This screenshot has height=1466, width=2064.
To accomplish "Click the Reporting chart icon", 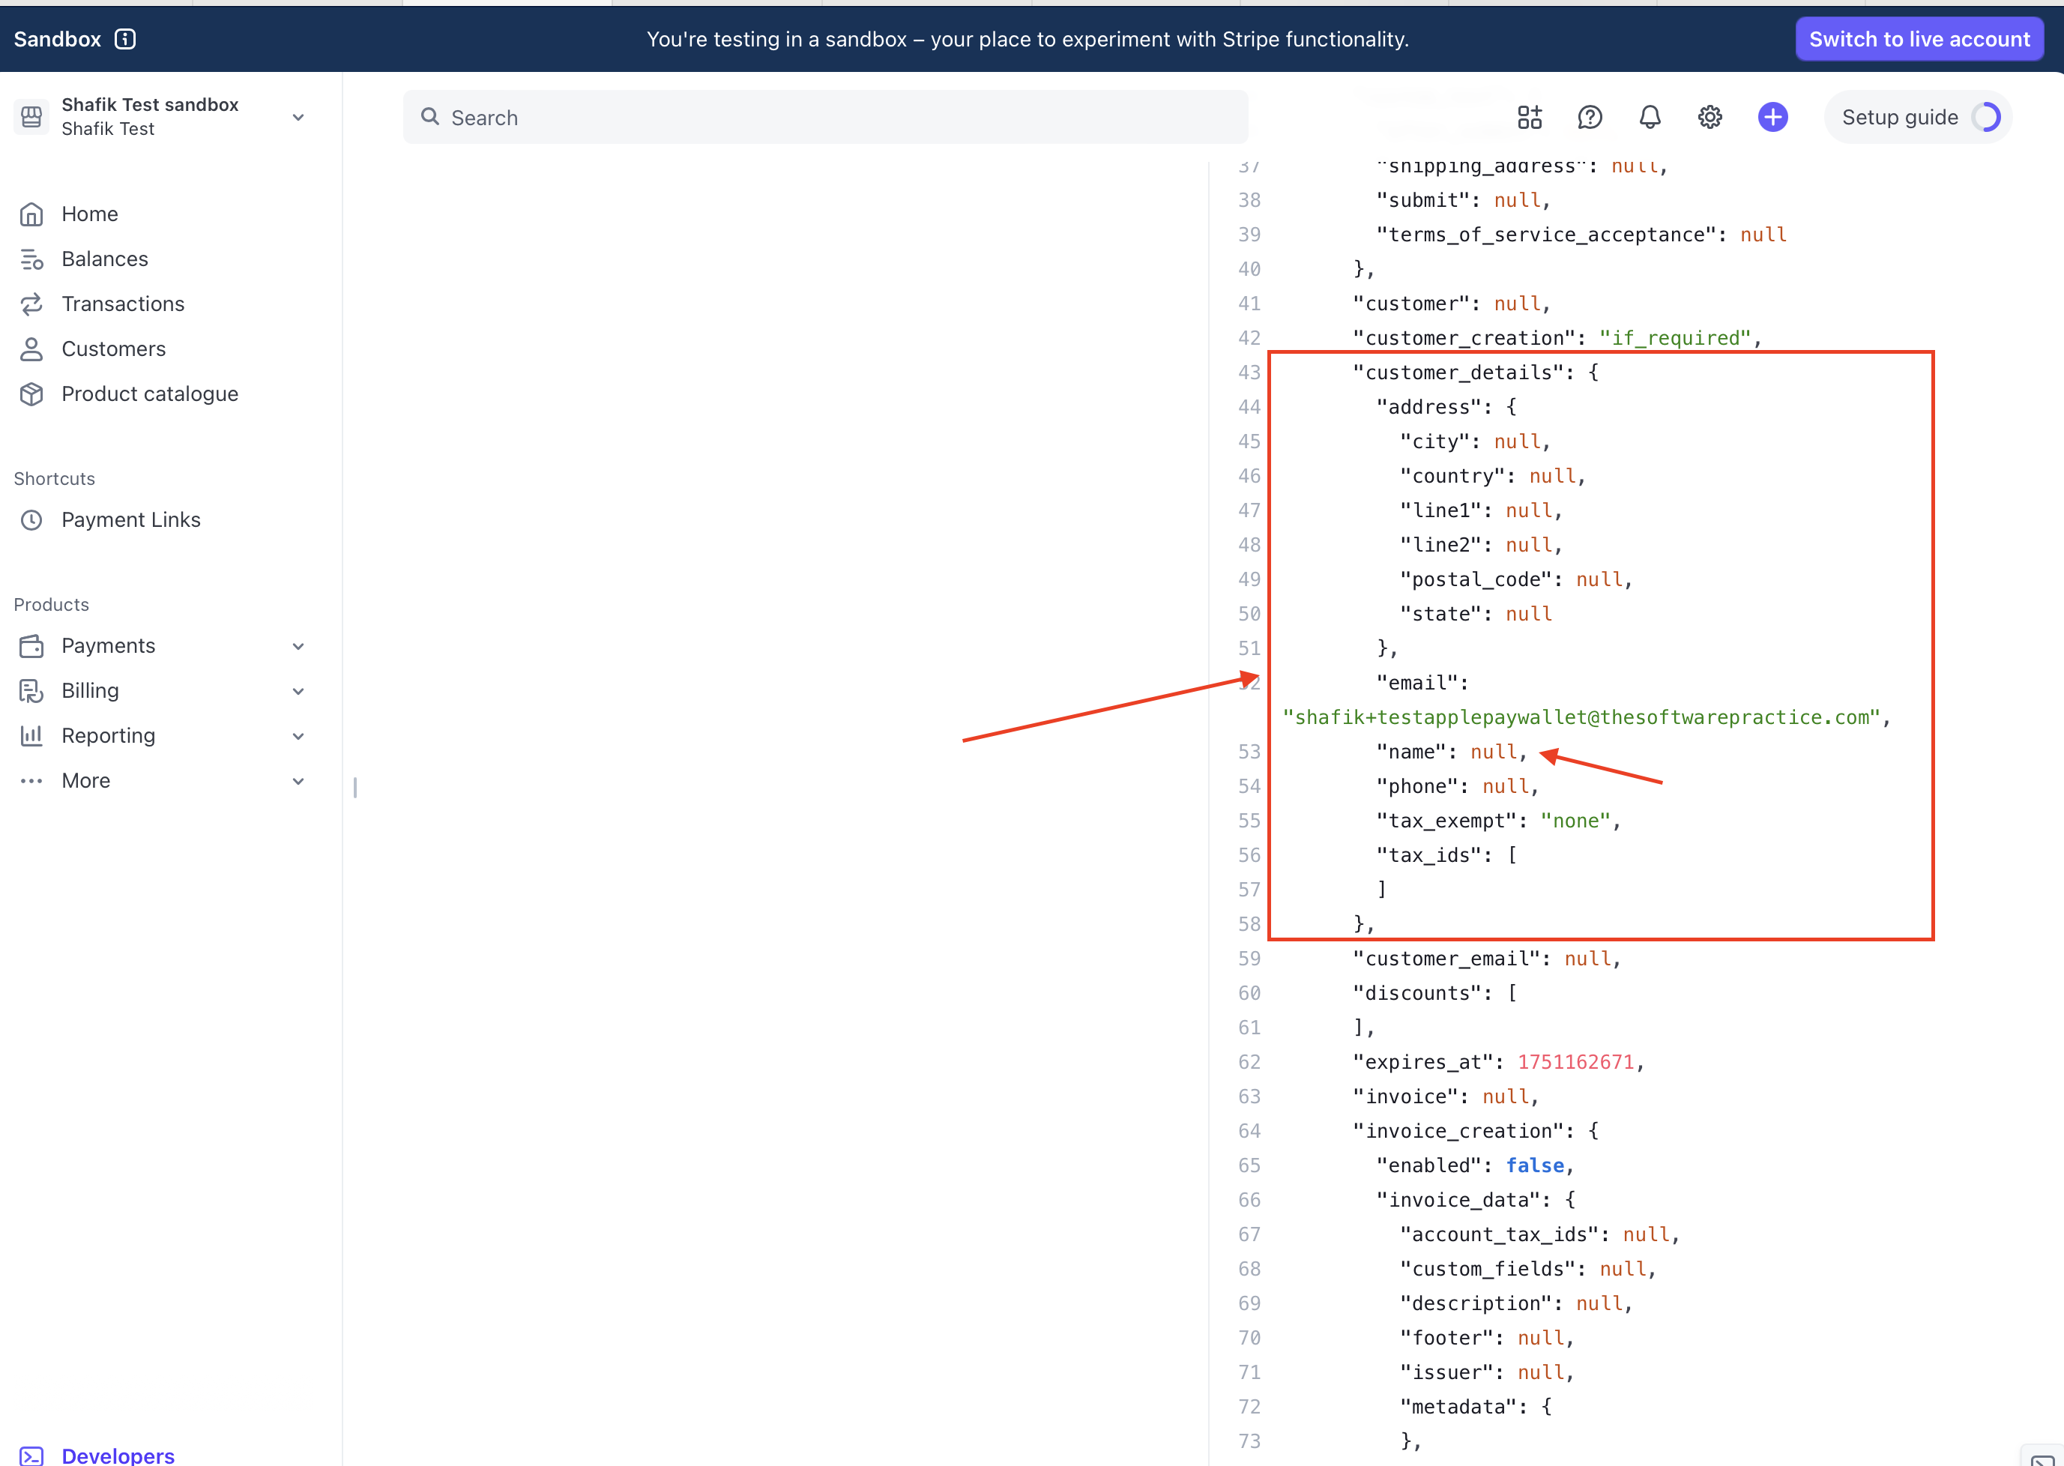I will [31, 737].
